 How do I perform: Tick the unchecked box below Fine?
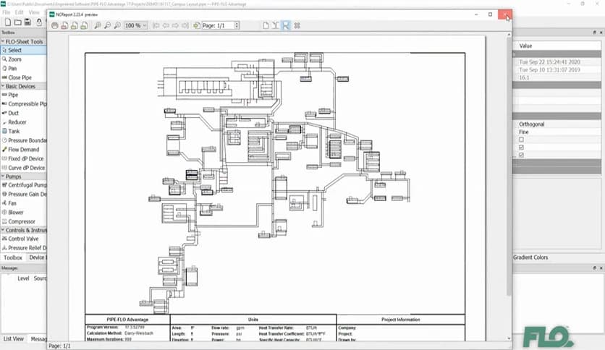tap(521, 140)
